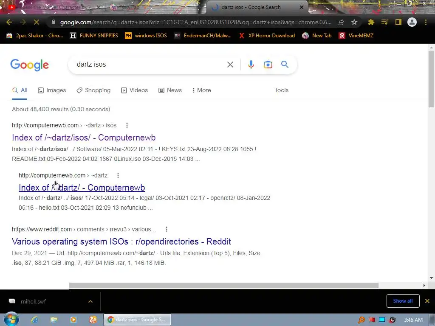Click the About 48,400 results text
Image resolution: width=435 pixels, height=326 pixels.
61,109
